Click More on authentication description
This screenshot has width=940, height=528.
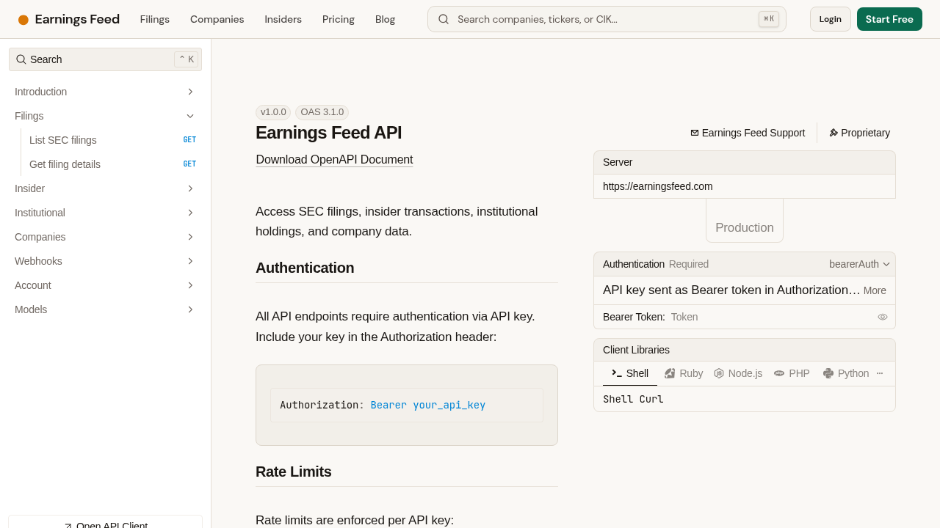click(875, 290)
